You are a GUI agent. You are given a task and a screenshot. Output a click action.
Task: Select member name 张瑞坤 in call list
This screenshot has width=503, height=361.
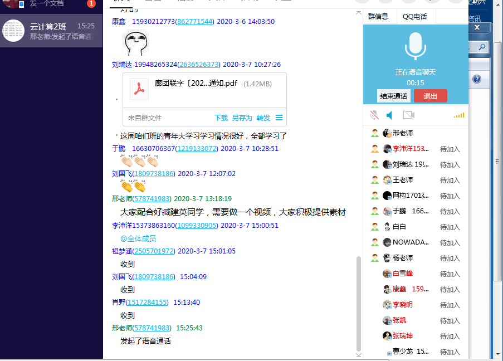point(403,336)
